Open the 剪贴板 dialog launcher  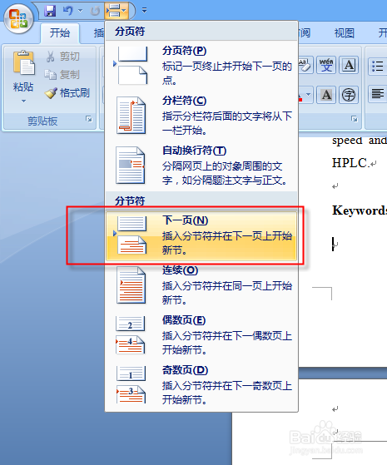pyautogui.click(x=89, y=119)
